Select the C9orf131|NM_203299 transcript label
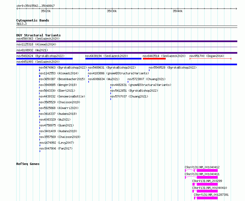 207,181
